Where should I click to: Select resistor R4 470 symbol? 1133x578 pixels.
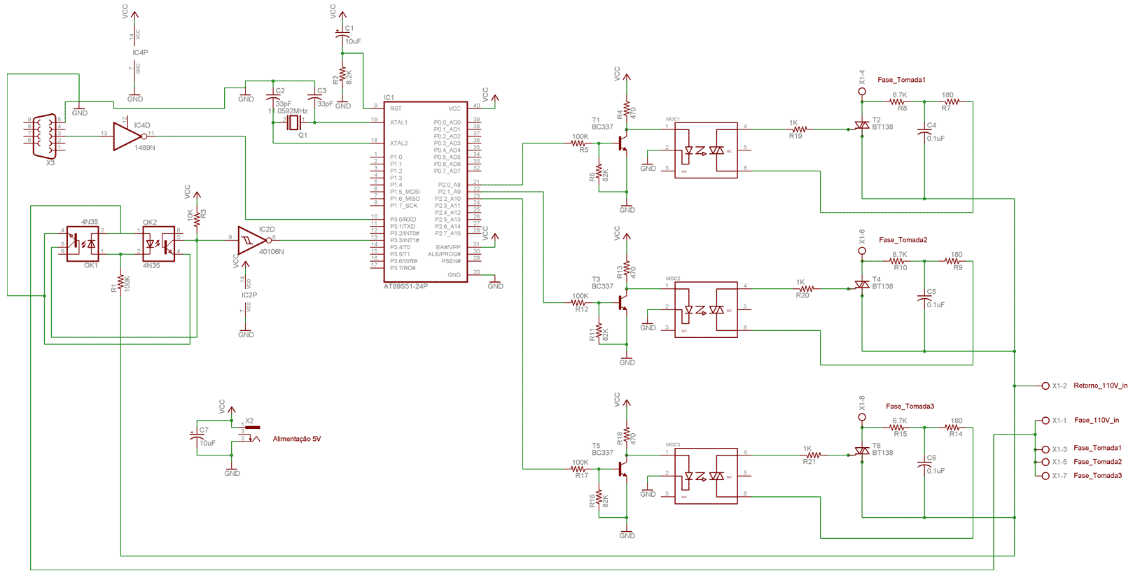[627, 111]
